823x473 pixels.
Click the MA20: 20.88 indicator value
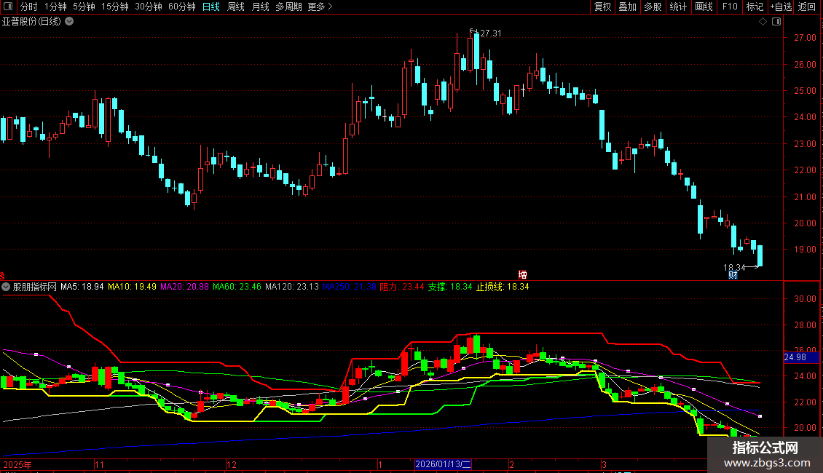coord(184,287)
